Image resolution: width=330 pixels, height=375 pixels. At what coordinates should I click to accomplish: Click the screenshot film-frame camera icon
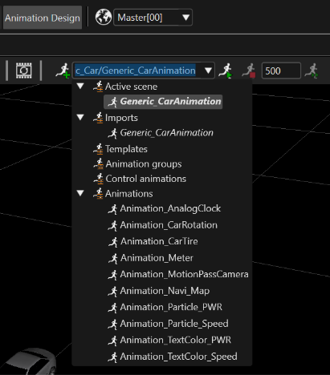point(24,71)
